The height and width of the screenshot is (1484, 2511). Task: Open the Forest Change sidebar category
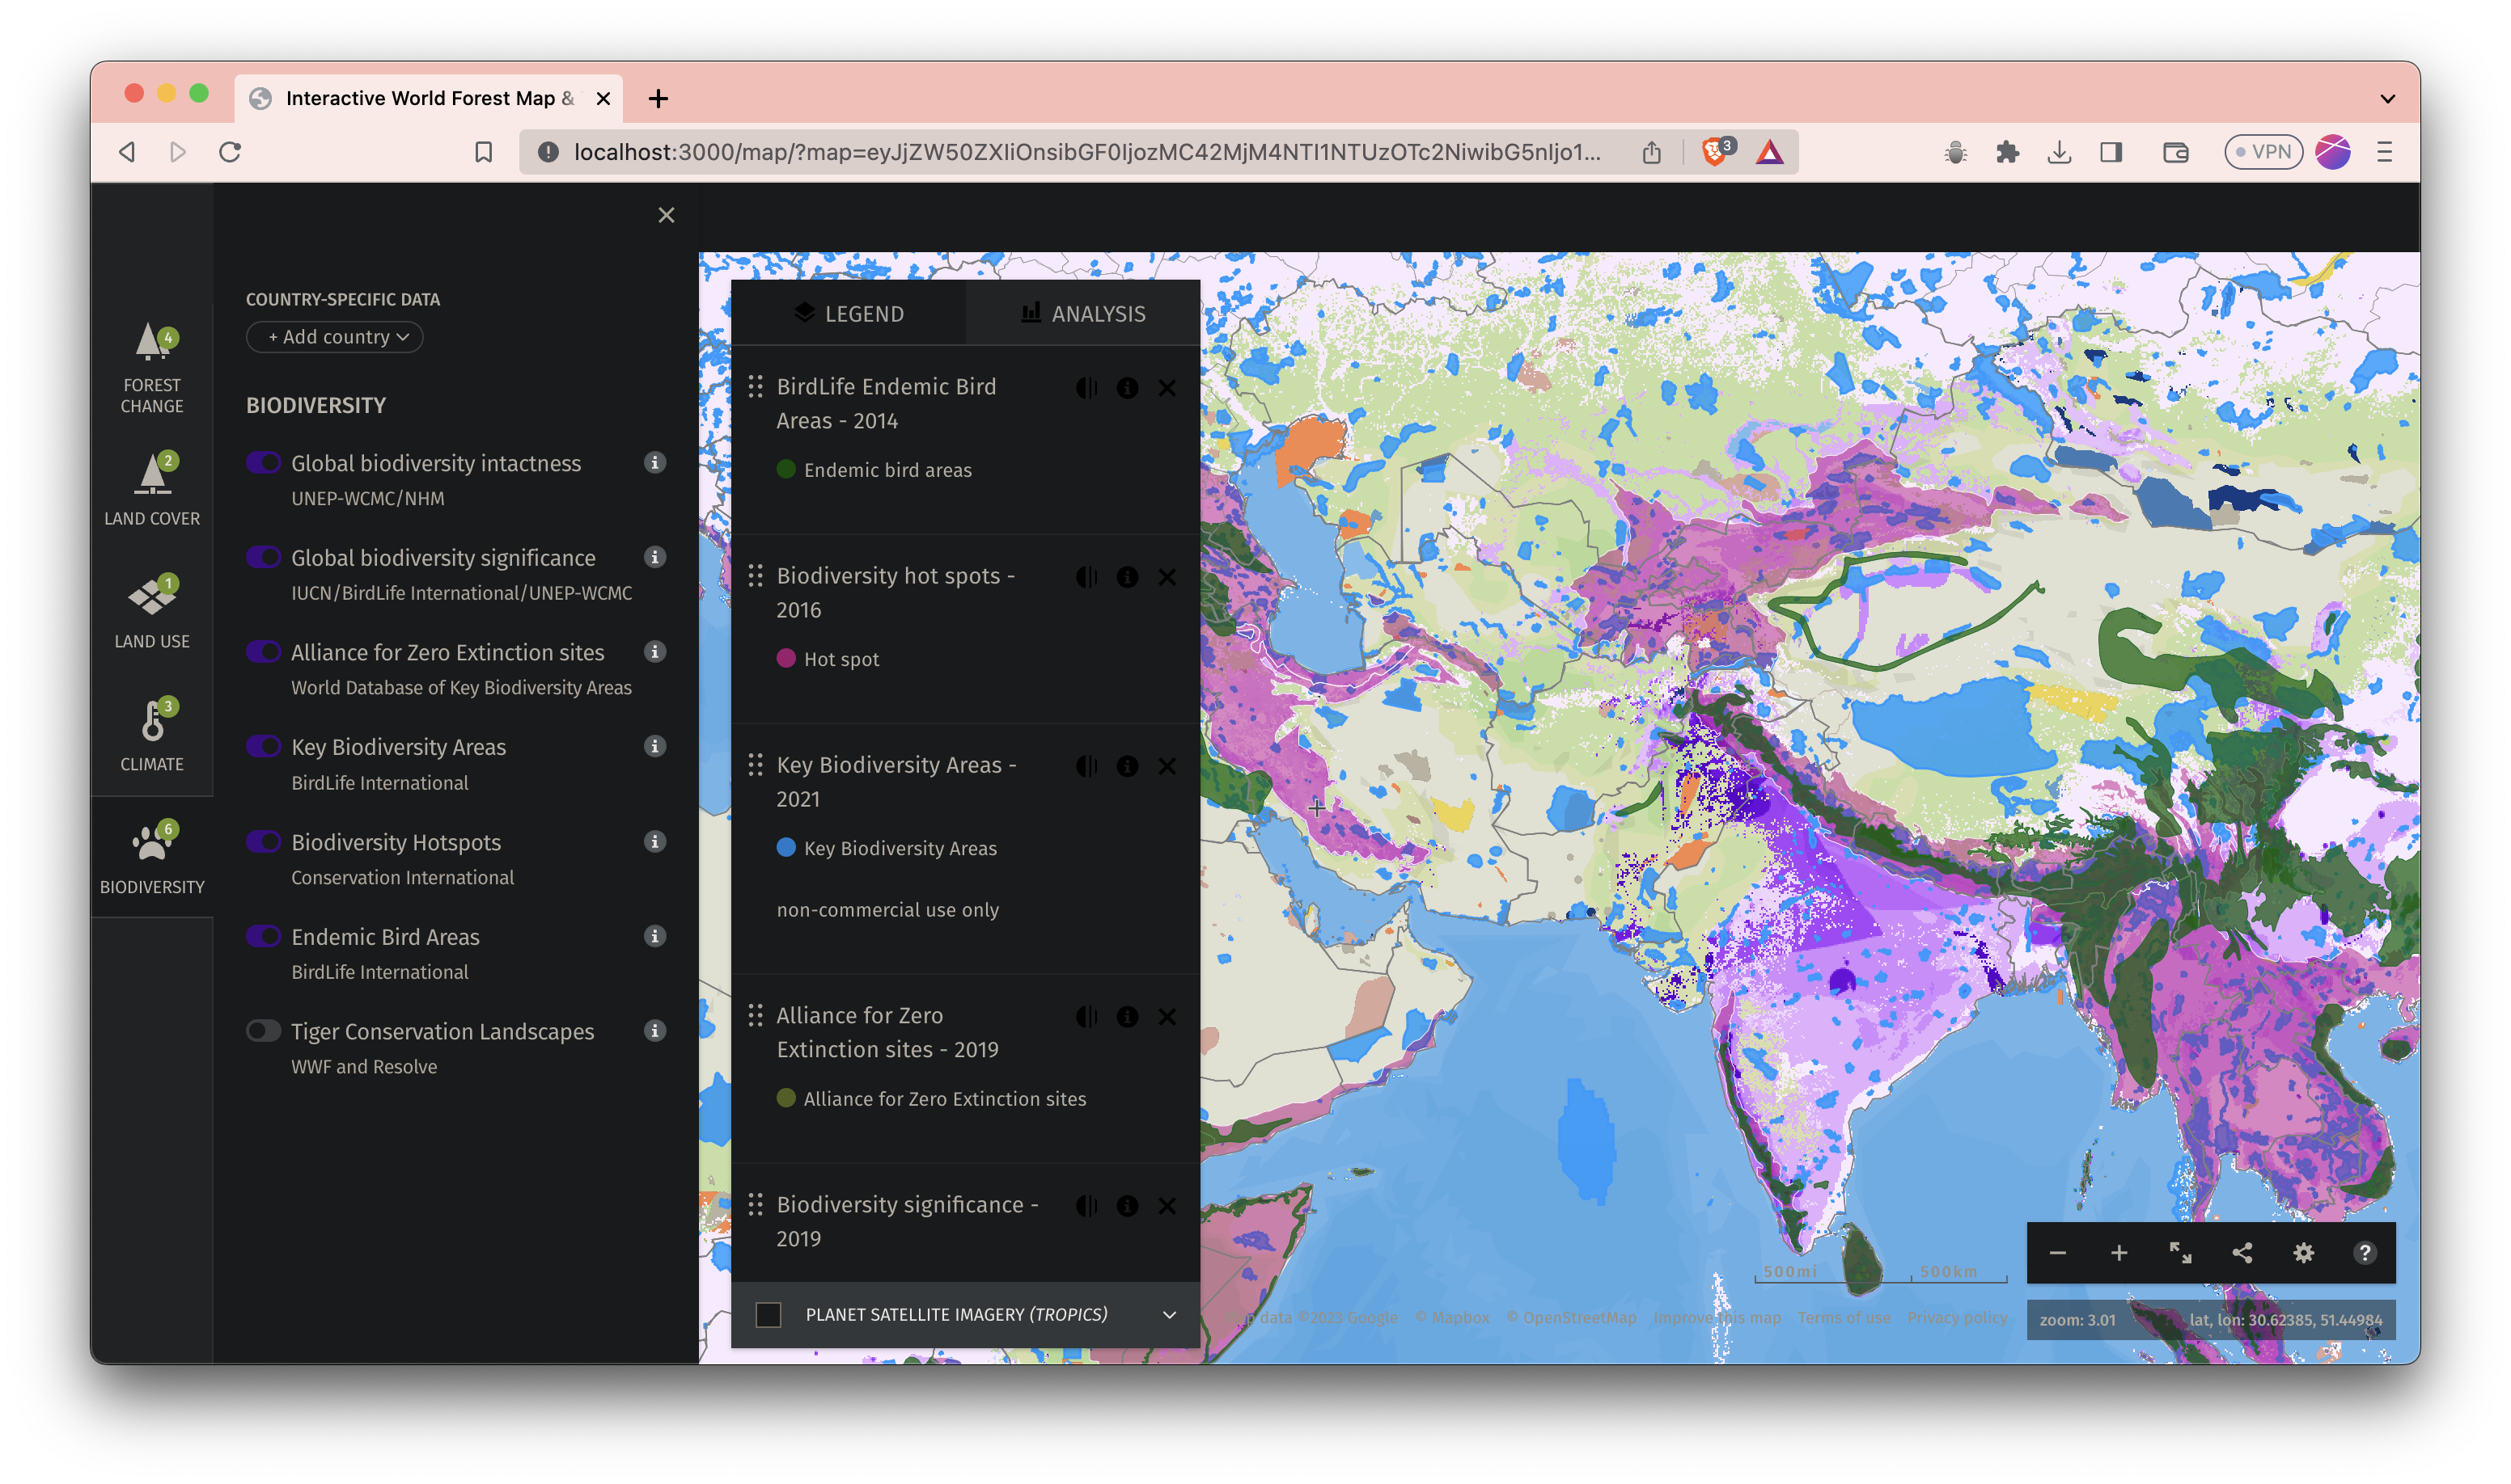[x=152, y=367]
